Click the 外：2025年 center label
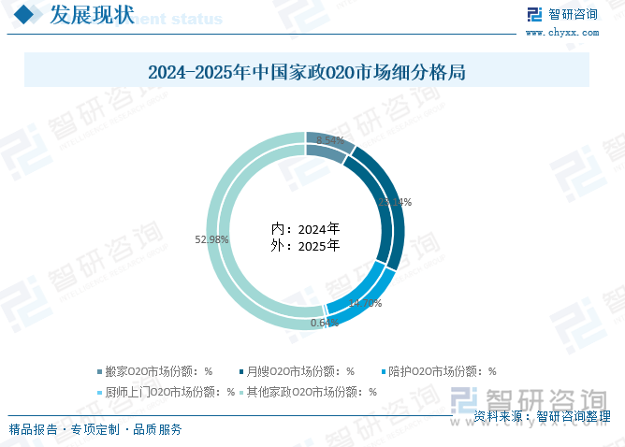This screenshot has width=625, height=447. pyautogui.click(x=305, y=246)
